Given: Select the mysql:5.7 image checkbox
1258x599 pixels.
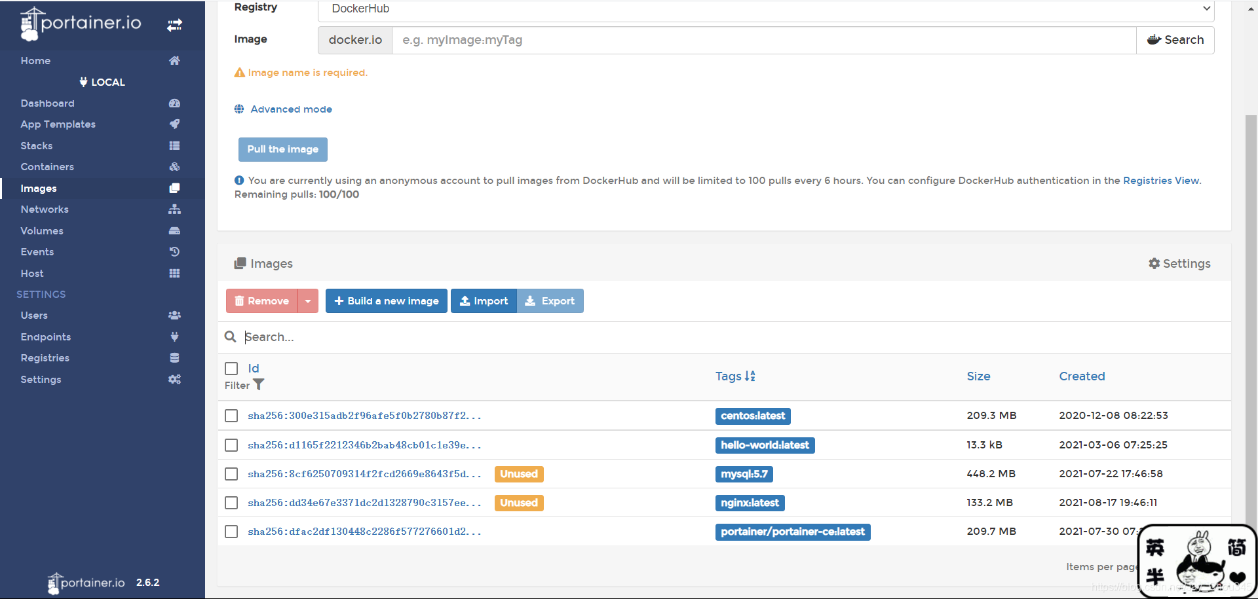Looking at the screenshot, I should coord(231,474).
